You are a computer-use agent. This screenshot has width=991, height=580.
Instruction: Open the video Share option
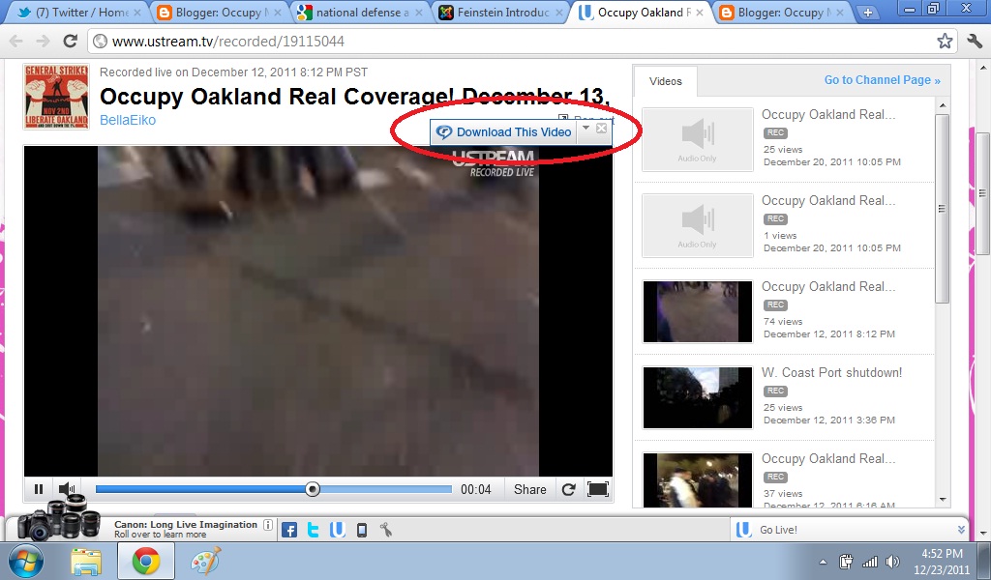pos(529,489)
